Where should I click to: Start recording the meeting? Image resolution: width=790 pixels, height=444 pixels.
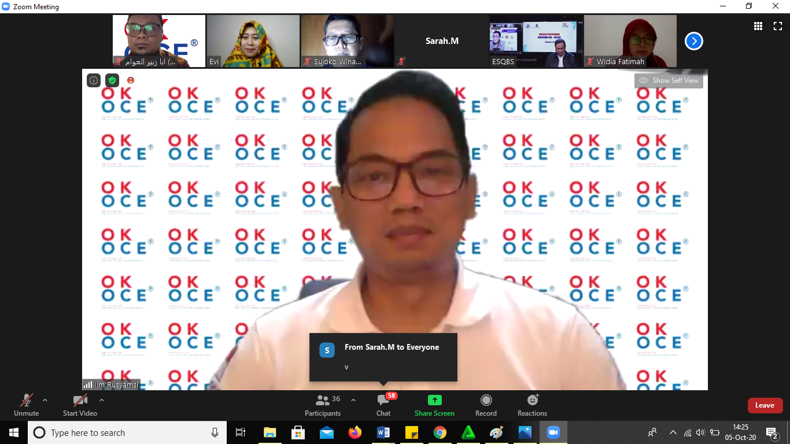click(486, 405)
